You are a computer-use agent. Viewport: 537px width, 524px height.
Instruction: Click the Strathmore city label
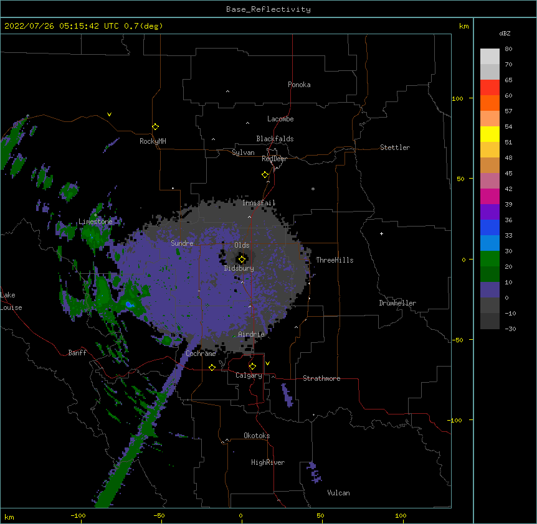coord(321,378)
